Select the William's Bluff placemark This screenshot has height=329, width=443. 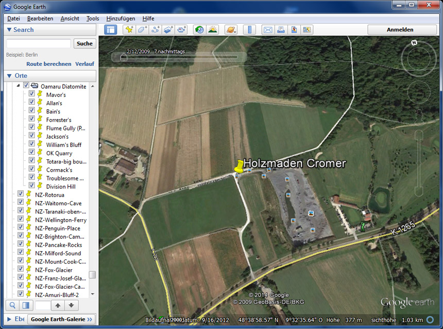[64, 145]
